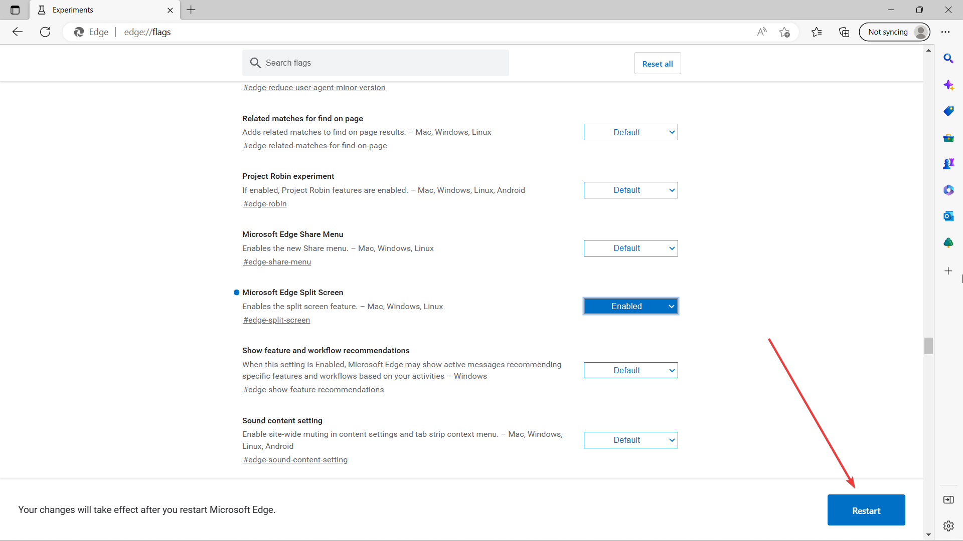Open the Favorites star list icon
Image resolution: width=963 pixels, height=541 pixels.
point(817,32)
